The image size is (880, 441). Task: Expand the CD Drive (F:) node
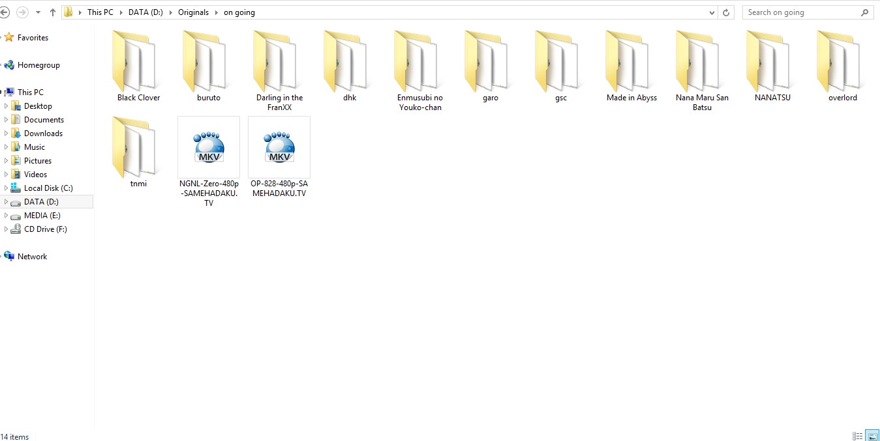(7, 229)
